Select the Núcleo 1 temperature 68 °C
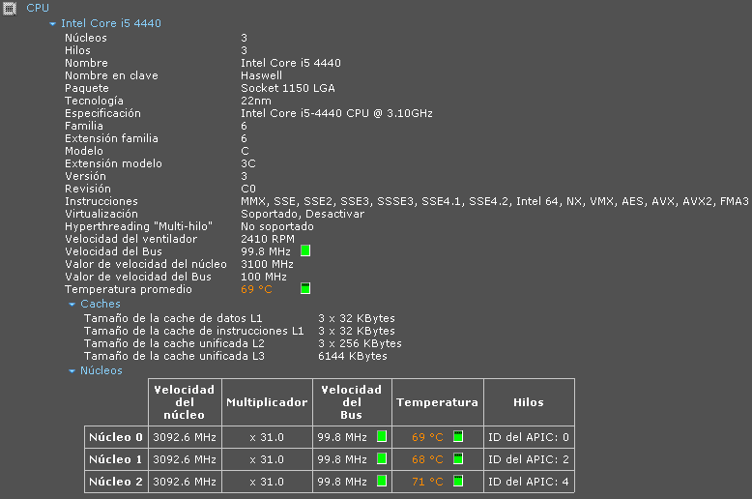 coord(427,459)
